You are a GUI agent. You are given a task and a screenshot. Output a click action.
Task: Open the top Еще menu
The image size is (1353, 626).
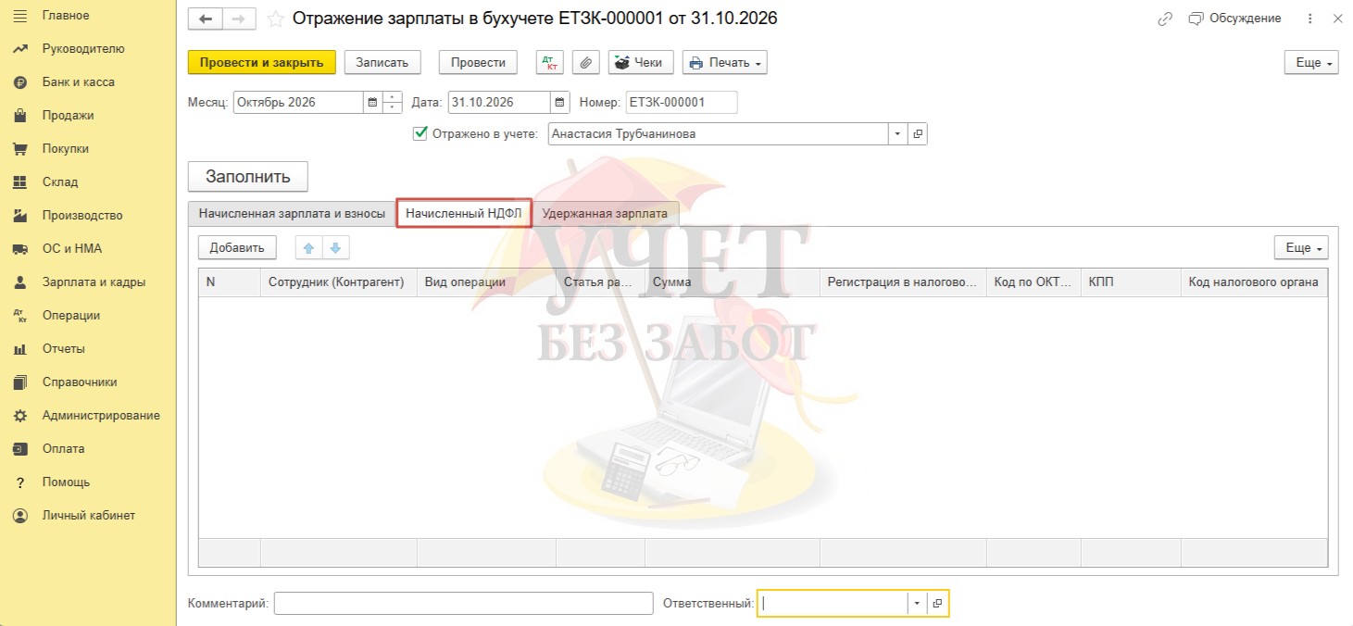[1311, 62]
